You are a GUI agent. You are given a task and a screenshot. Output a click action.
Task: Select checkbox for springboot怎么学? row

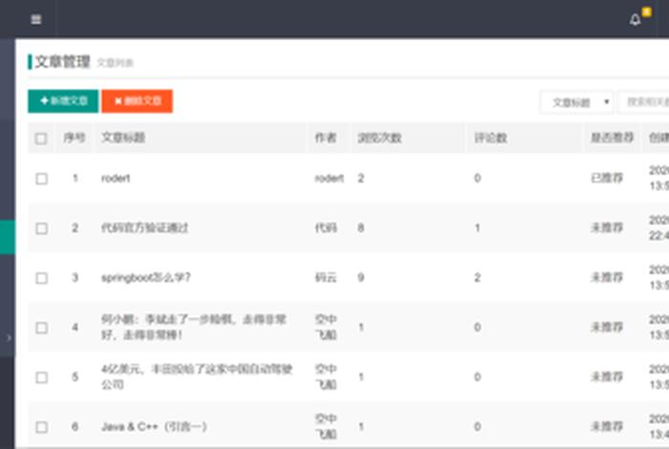coord(41,278)
